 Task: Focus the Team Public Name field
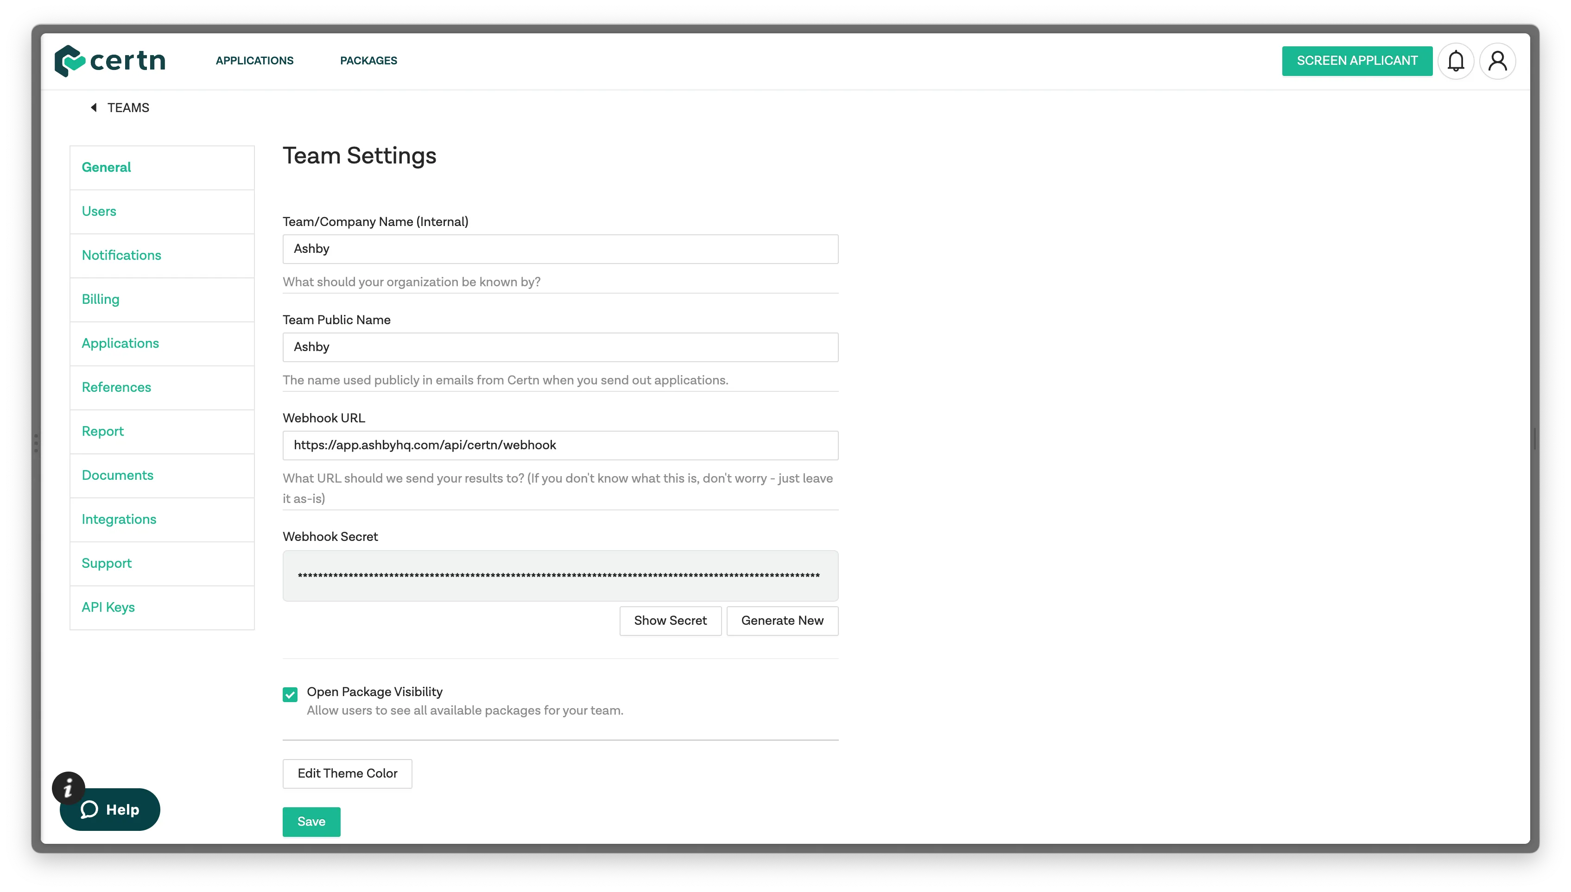coord(560,347)
